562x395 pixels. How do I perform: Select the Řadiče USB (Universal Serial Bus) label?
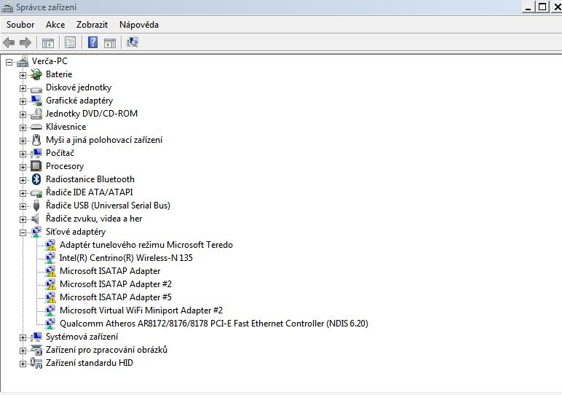point(108,206)
